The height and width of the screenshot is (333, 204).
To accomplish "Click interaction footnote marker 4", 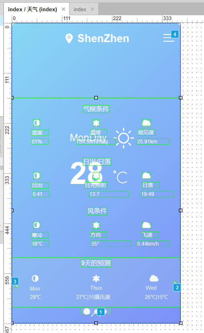I will [x=175, y=34].
